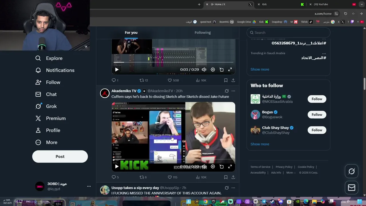Screen dimensions: 366x206
Task: Click the Post button
Action: [x=60, y=157]
